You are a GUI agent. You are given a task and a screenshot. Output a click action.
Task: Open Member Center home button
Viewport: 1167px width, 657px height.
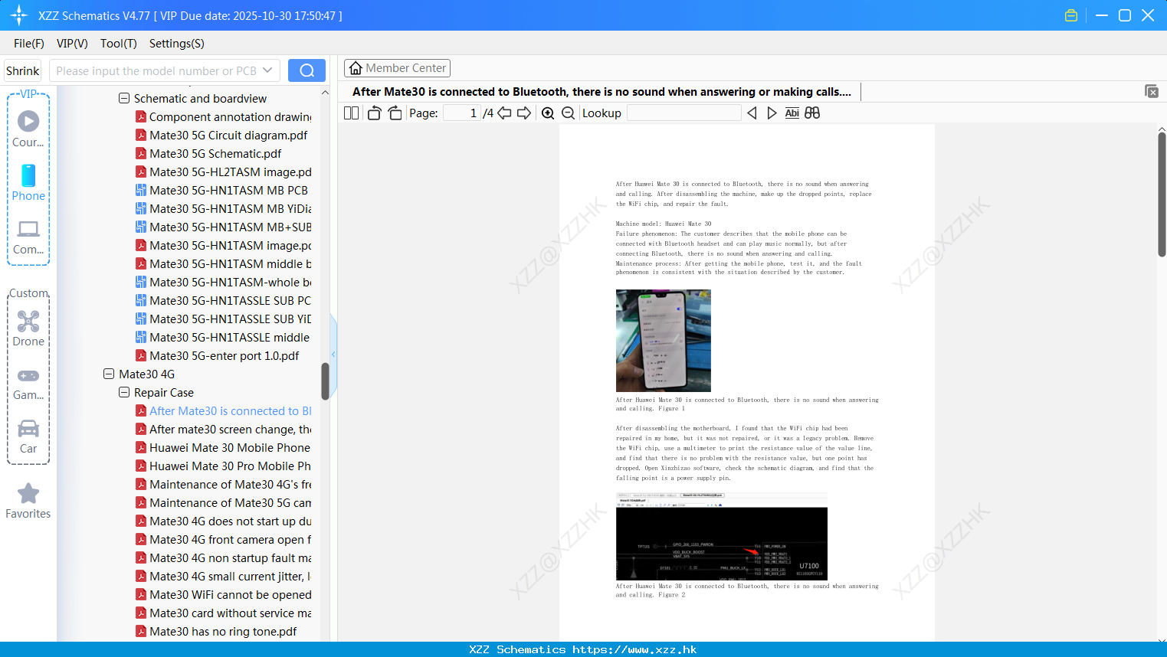click(397, 68)
